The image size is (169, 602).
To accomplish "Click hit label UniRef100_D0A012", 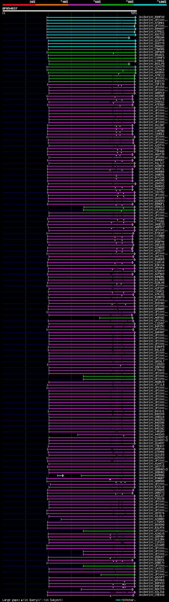I will click(152, 102).
